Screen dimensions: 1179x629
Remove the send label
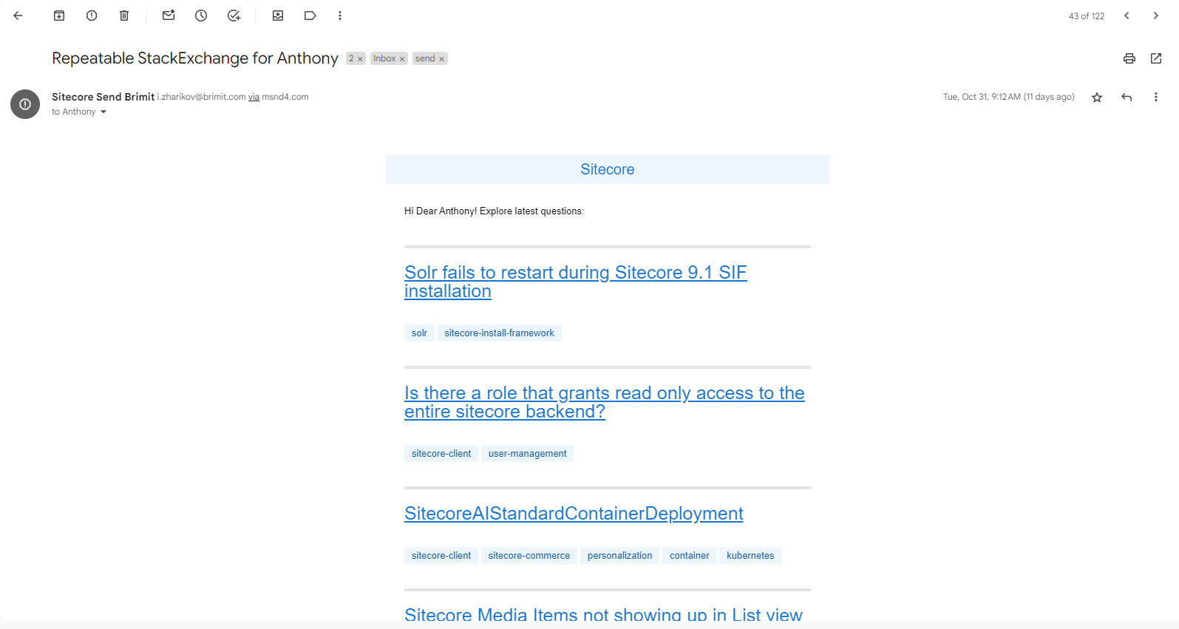pos(441,59)
